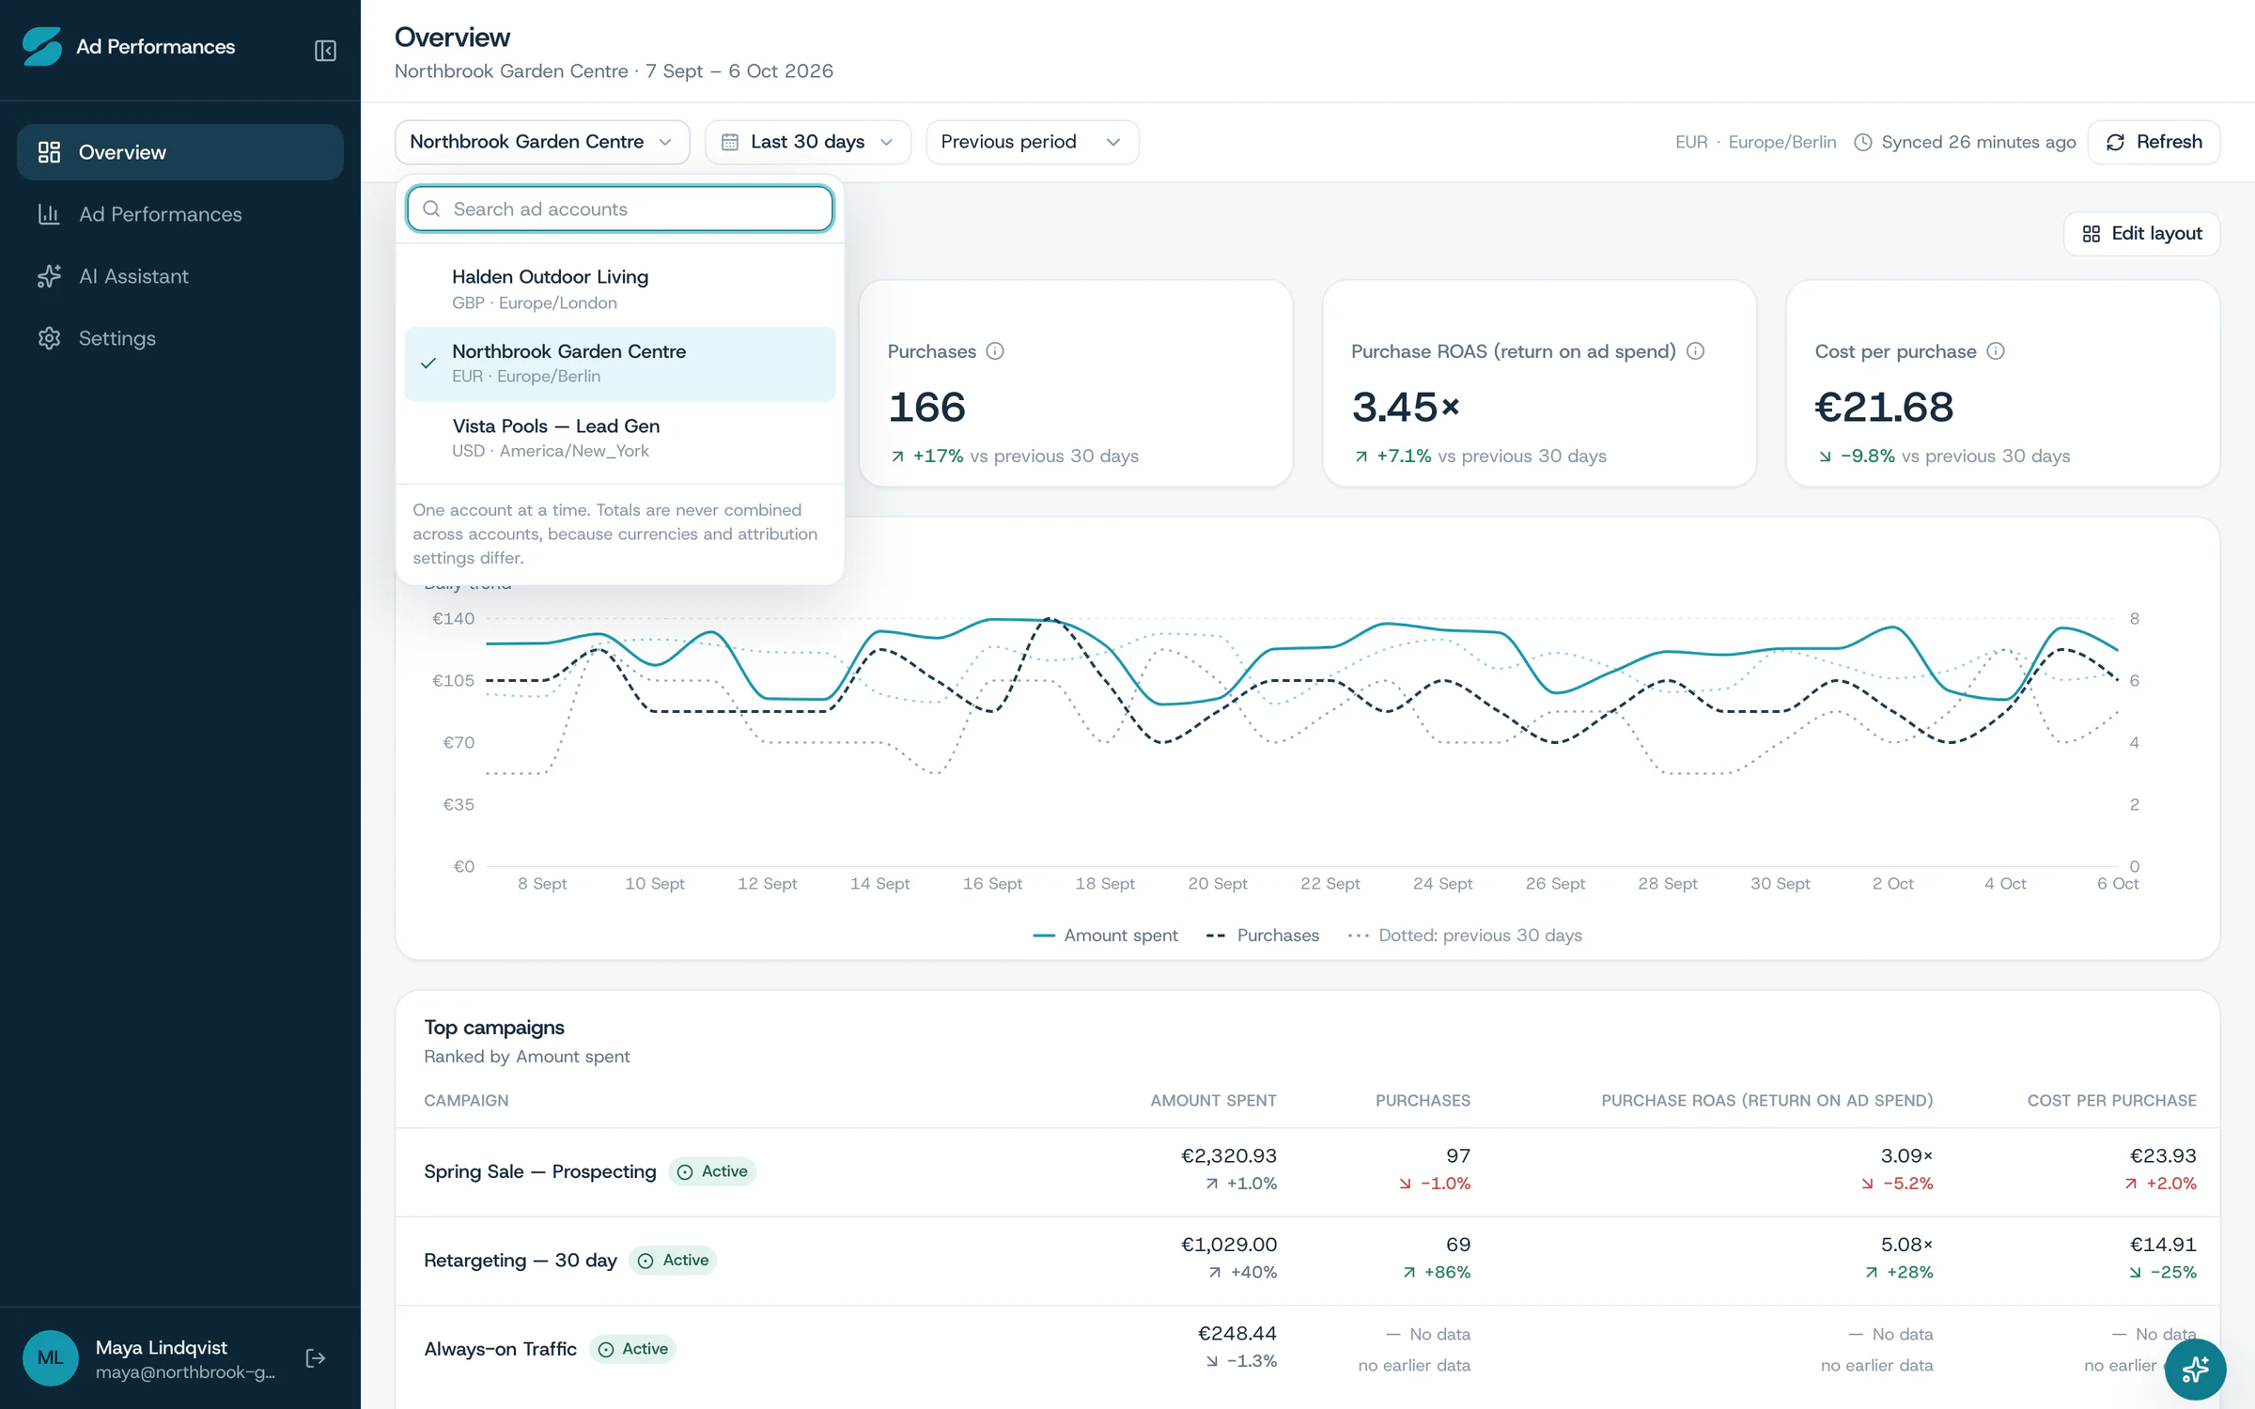Viewport: 2255px width, 1409px height.
Task: Click the ML user avatar
Action: [x=51, y=1358]
